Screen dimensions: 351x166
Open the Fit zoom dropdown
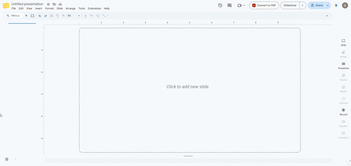point(74,16)
